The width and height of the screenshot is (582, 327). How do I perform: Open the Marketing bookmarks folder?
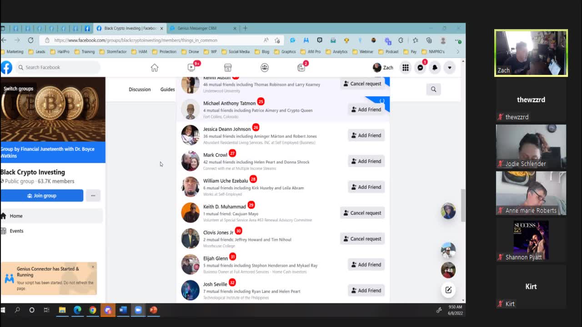12,52
